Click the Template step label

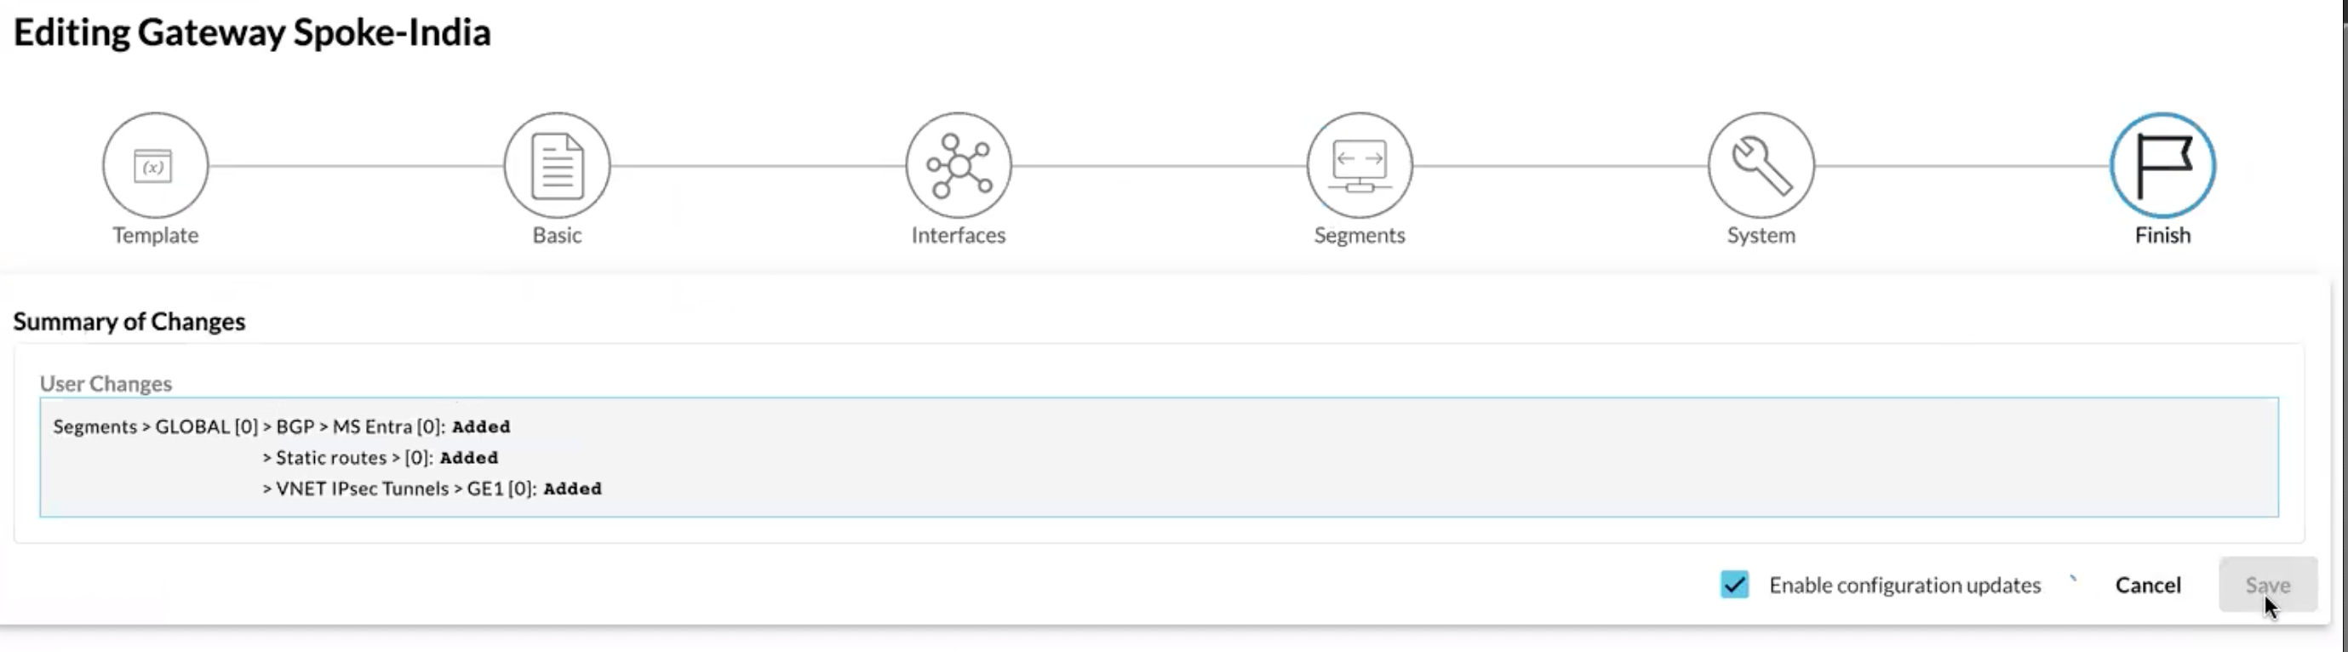coord(155,235)
